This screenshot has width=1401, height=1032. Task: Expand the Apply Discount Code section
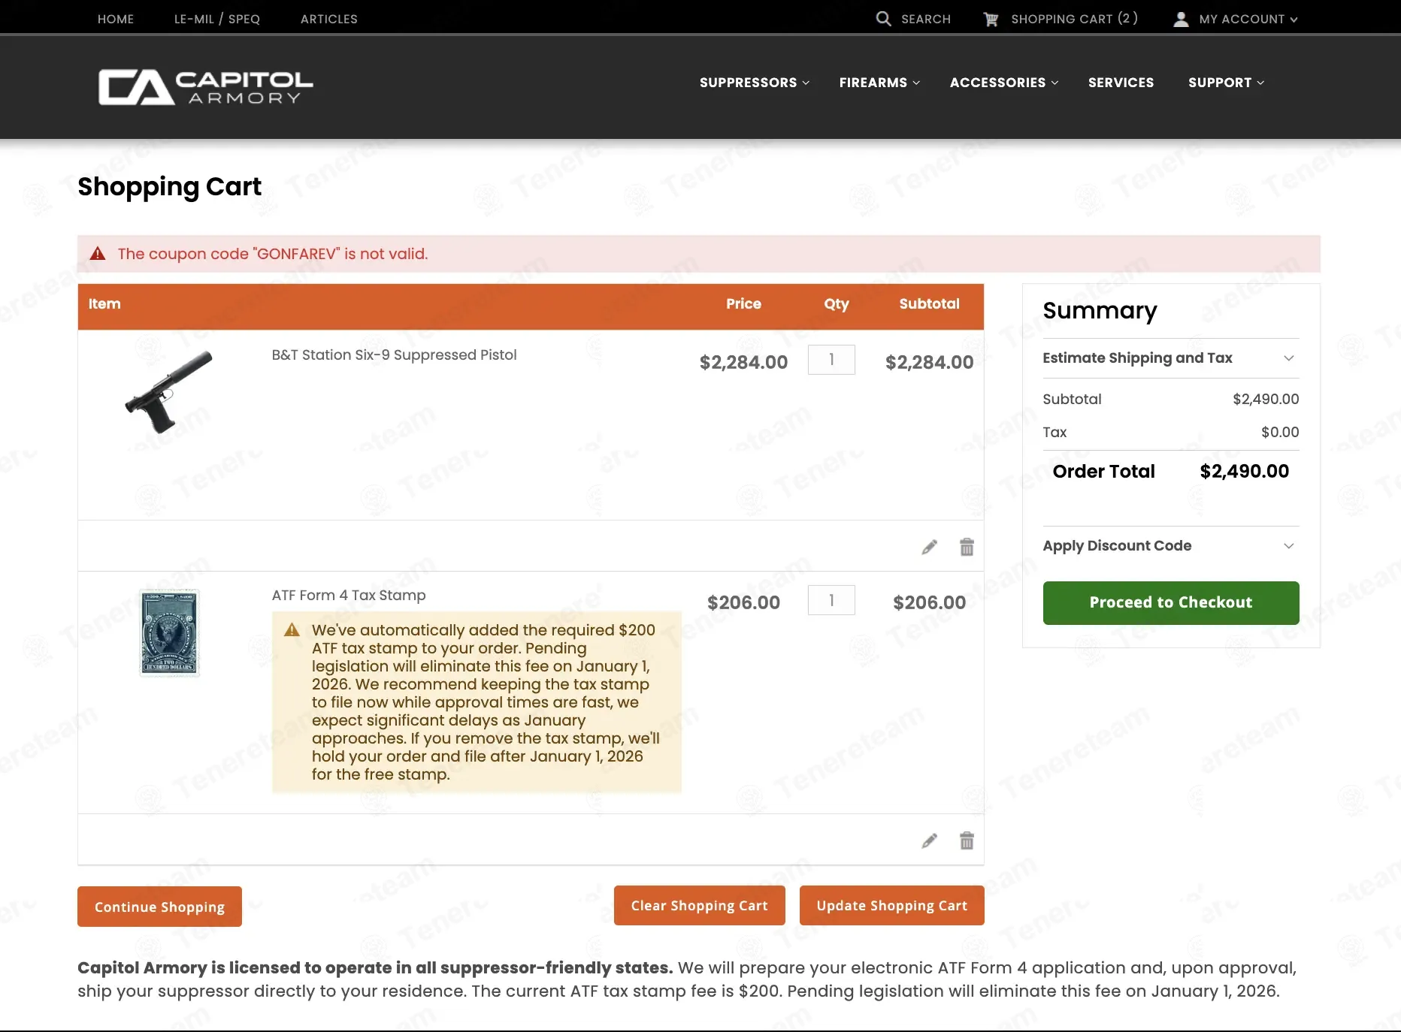pyautogui.click(x=1170, y=546)
